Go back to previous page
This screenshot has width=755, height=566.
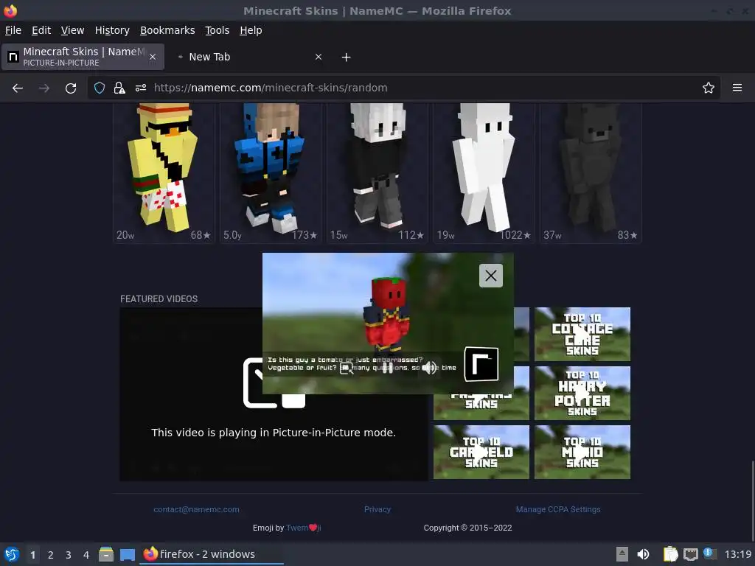tap(18, 88)
